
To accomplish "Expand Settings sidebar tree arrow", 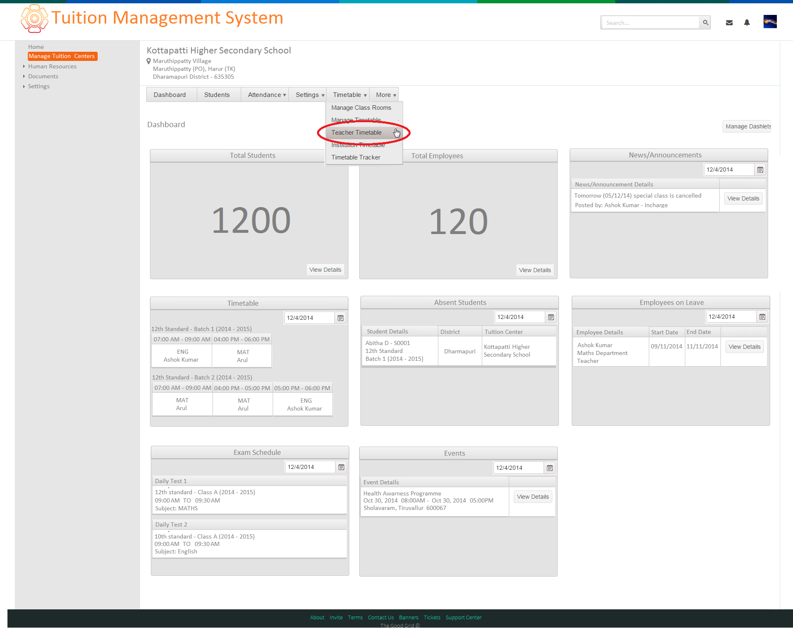I will 24,86.
